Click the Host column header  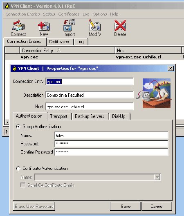pyautogui.click(x=148, y=50)
